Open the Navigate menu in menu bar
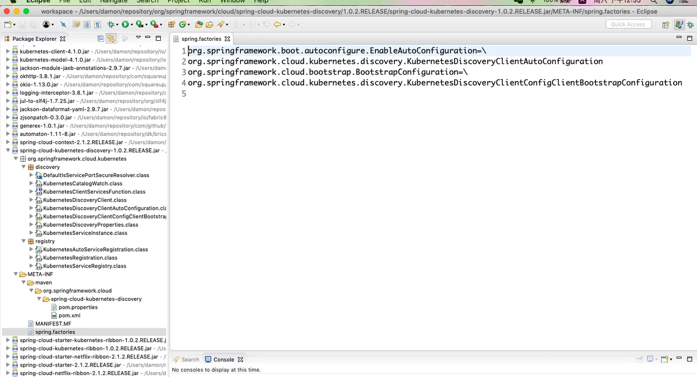 (x=114, y=1)
